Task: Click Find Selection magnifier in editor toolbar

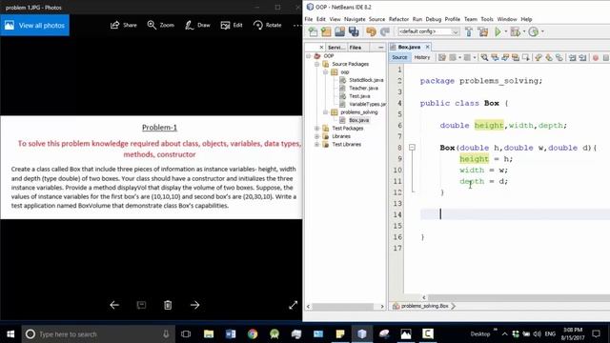Action: 484,57
